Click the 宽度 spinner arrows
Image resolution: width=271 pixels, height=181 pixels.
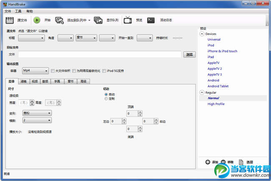(x=32, y=103)
